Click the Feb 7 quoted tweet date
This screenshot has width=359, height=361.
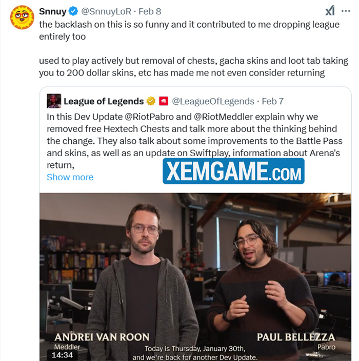(273, 101)
